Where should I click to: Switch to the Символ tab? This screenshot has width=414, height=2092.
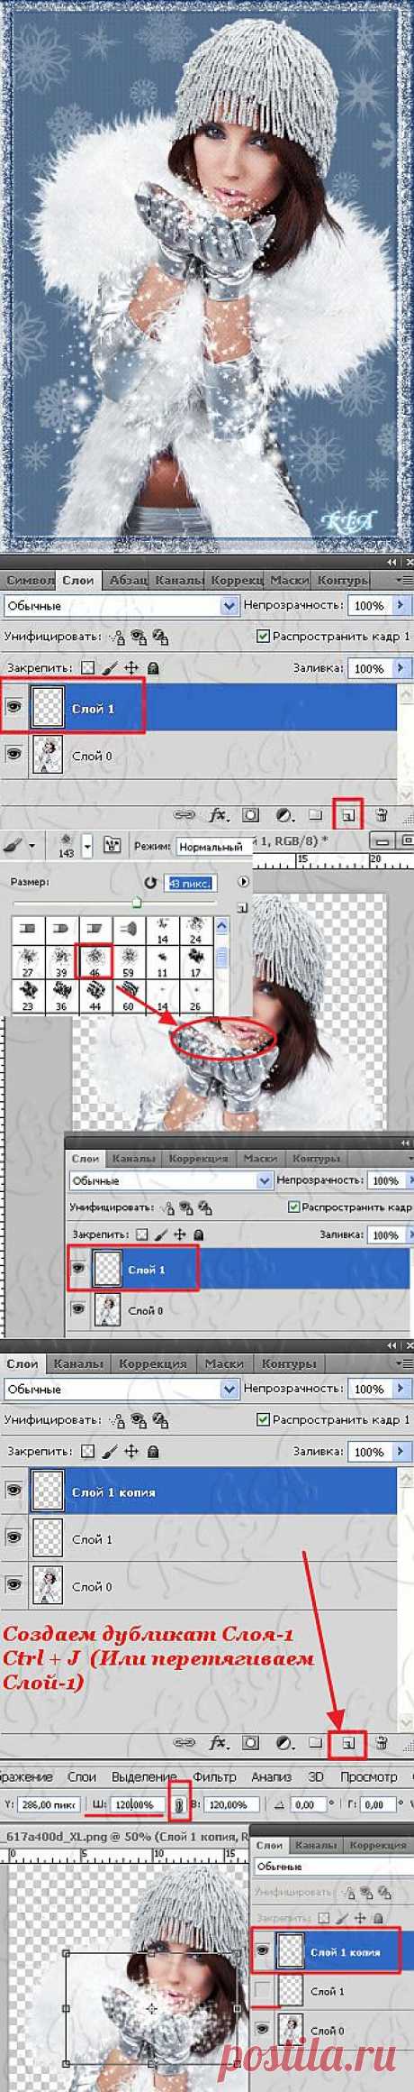tap(29, 580)
